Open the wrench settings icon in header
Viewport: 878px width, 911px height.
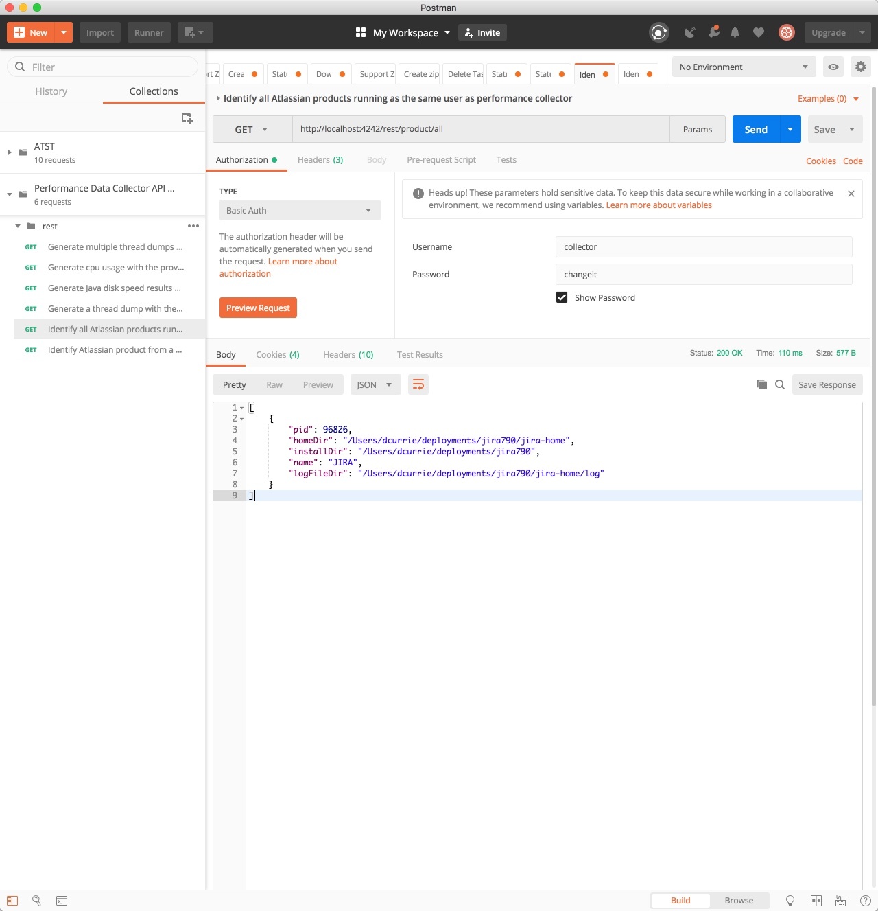coord(713,32)
